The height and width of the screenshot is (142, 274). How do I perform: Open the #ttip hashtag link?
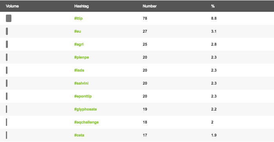pos(78,18)
